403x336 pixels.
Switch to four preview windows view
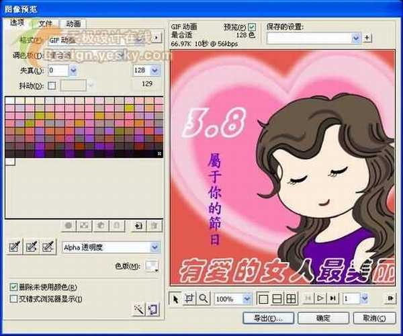pyautogui.click(x=291, y=299)
